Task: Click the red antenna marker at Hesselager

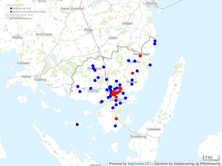Action: (x=140, y=56)
